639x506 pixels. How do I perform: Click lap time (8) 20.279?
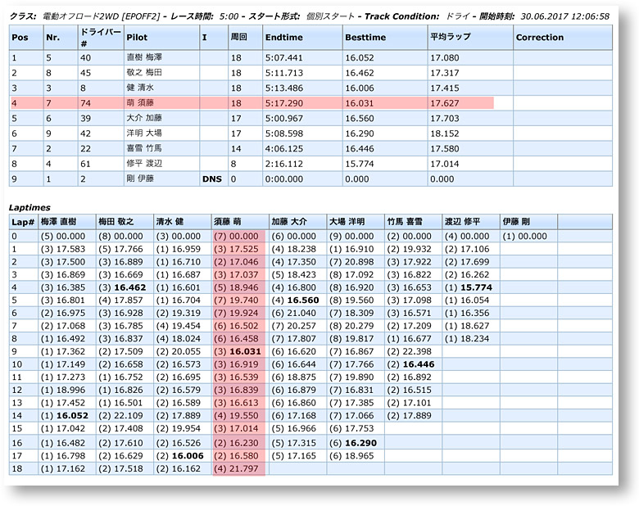coord(351,326)
